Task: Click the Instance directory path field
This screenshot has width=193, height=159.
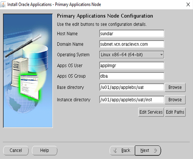Action: tap(132, 100)
